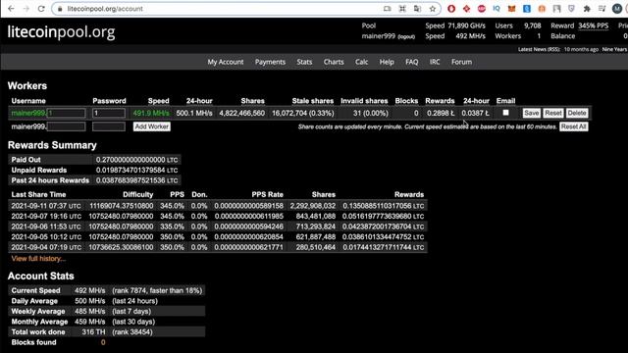Viewport: 628px width, 353px height.
Task: Click the 2021-09-07 19:16 UTC row
Action: (x=218, y=216)
